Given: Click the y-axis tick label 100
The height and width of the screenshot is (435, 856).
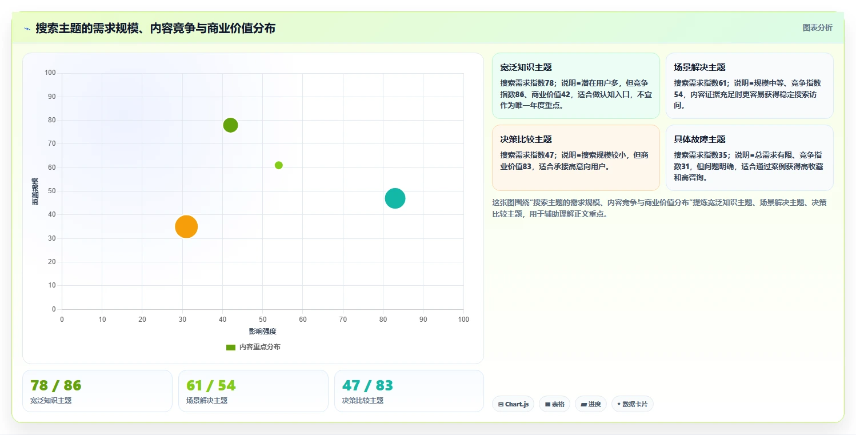Looking at the screenshot, I should [50, 73].
